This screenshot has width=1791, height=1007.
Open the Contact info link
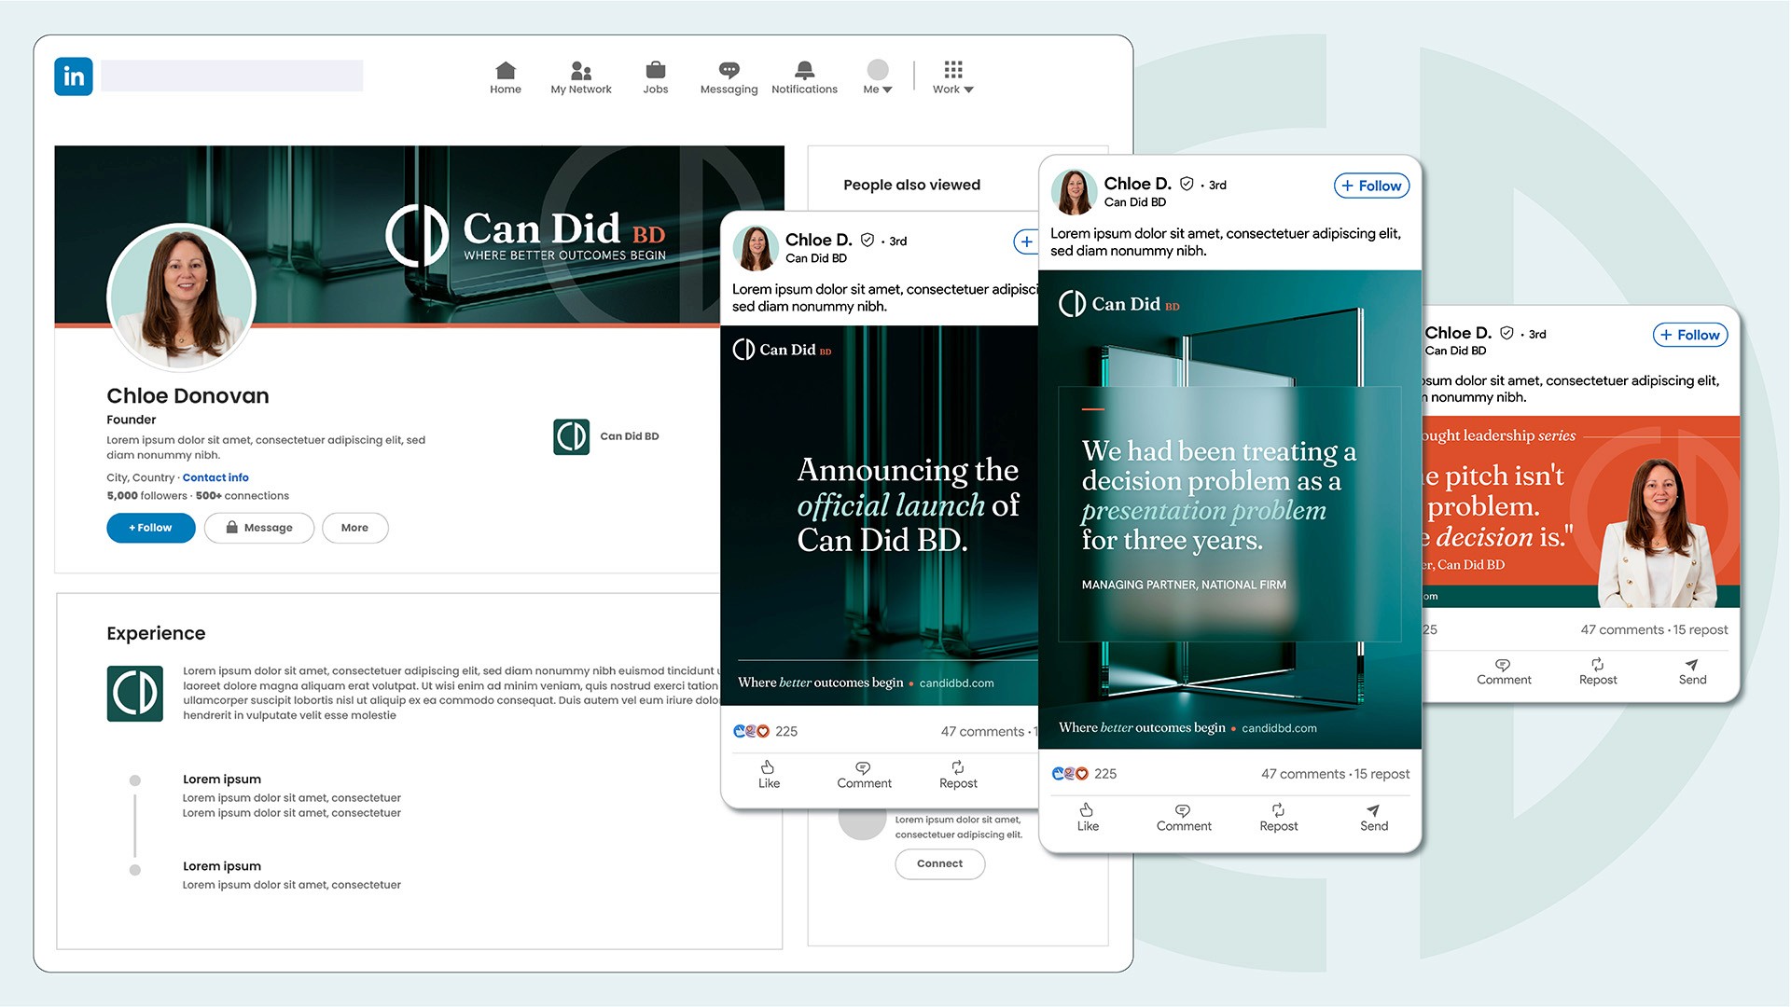[x=215, y=477]
